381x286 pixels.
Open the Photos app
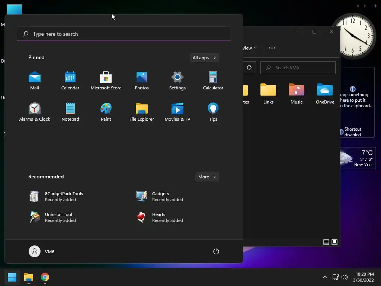pyautogui.click(x=142, y=81)
